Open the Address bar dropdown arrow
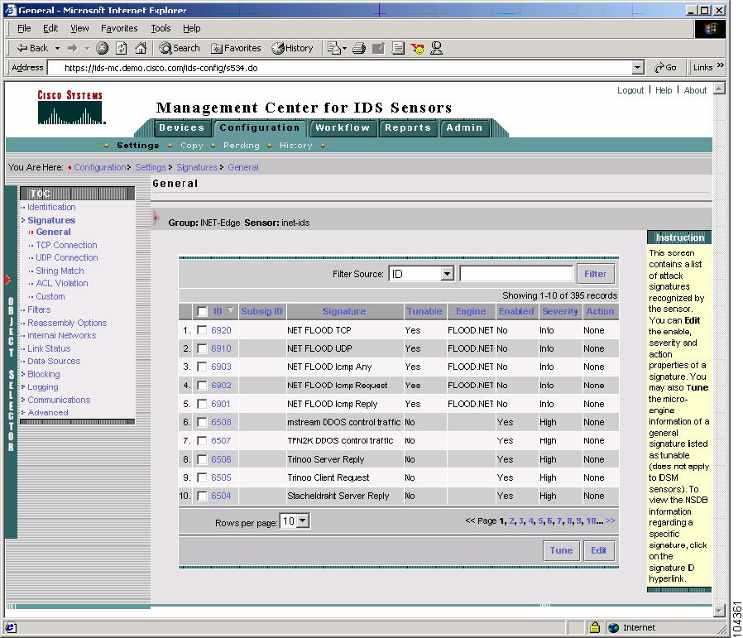 point(638,68)
